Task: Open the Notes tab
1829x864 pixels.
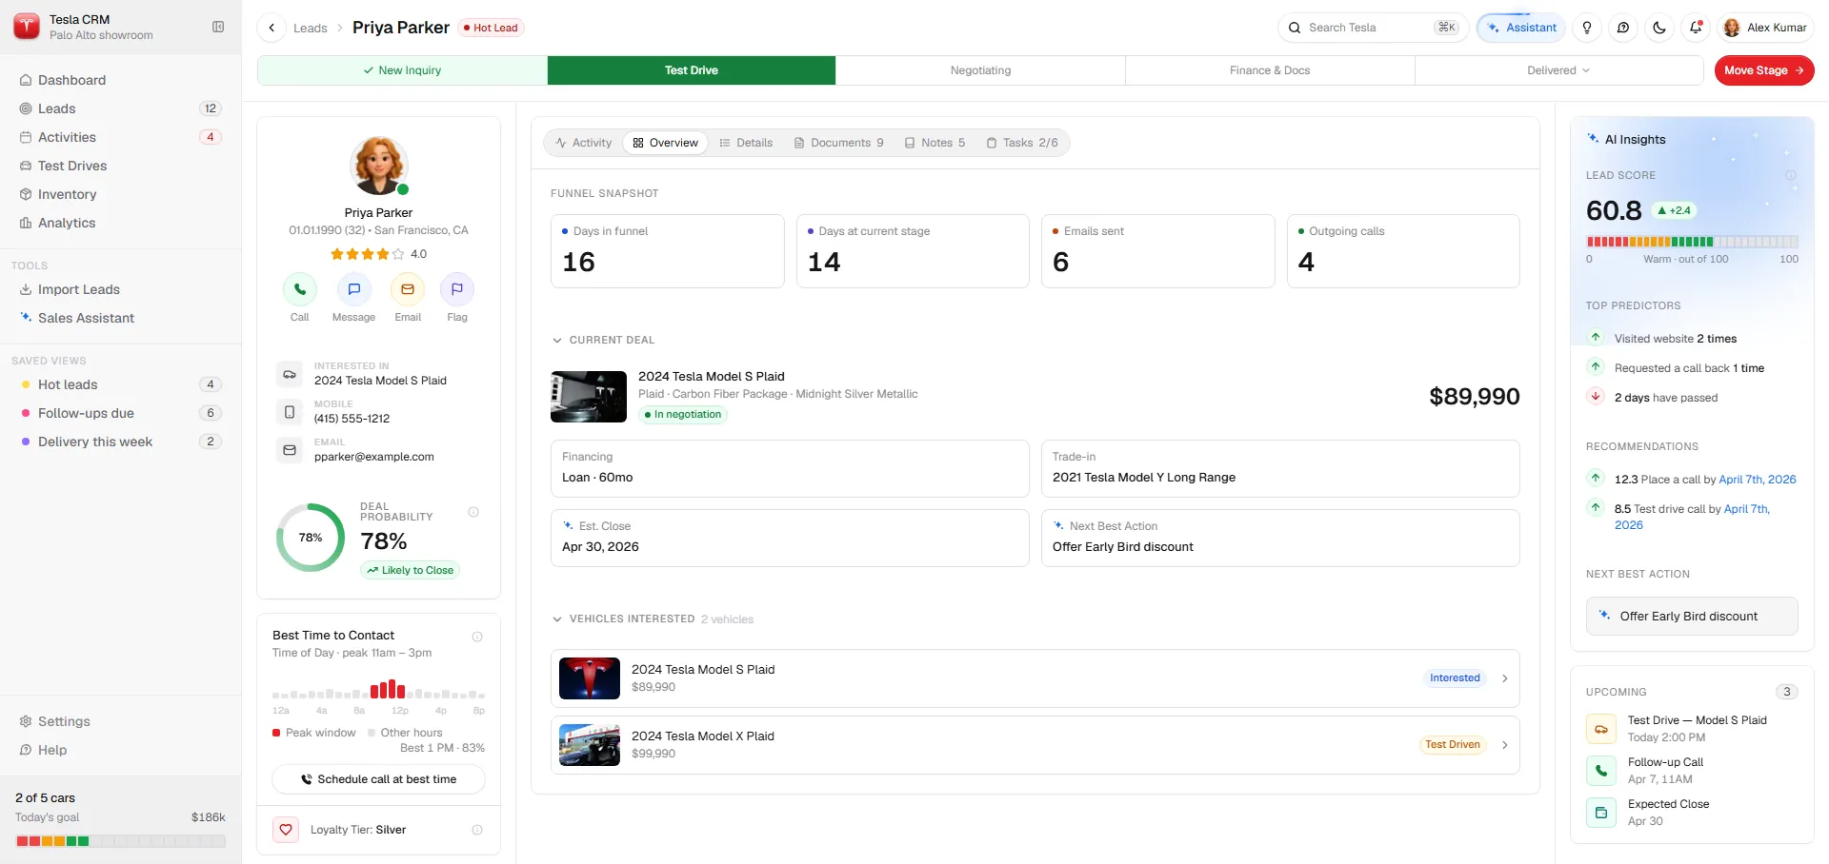Action: [935, 143]
